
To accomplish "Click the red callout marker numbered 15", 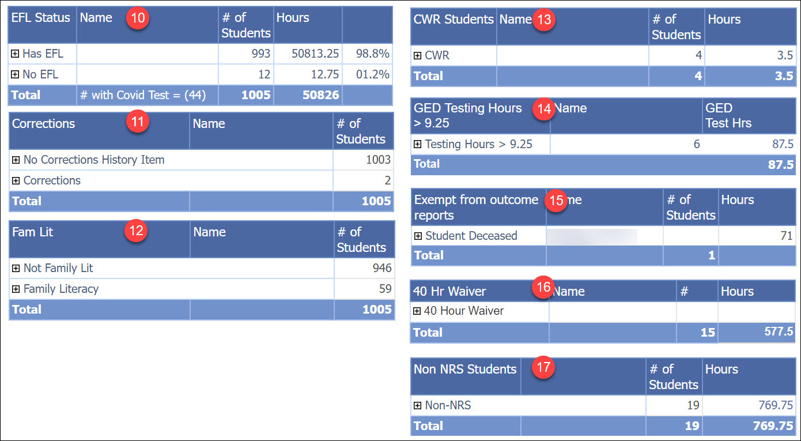I will coord(556,202).
